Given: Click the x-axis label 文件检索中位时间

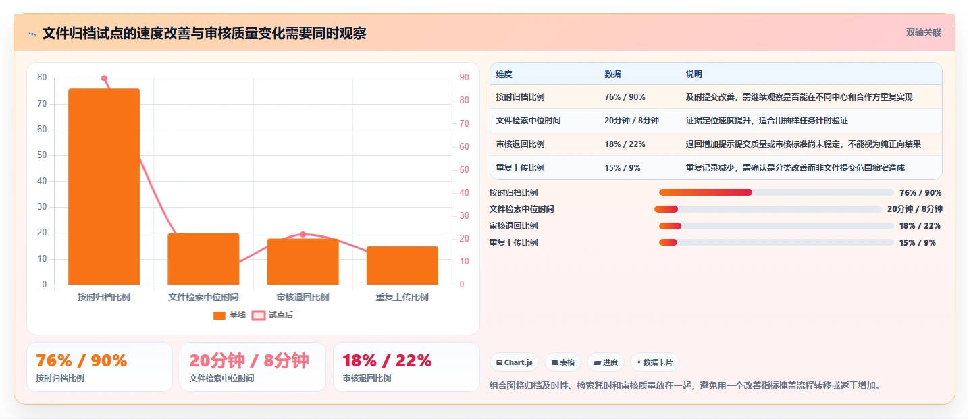Looking at the screenshot, I should [x=203, y=297].
